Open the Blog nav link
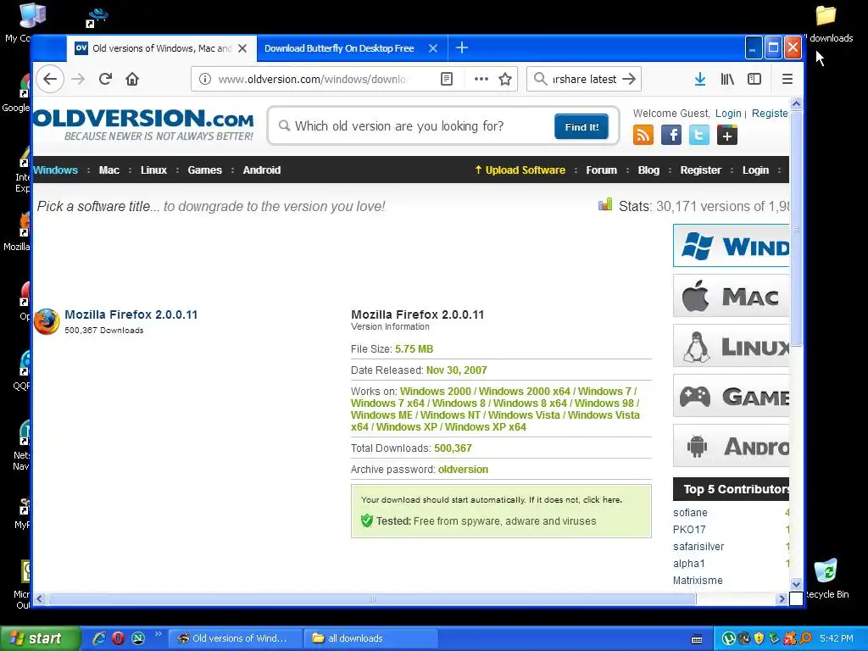868x651 pixels. coord(648,170)
